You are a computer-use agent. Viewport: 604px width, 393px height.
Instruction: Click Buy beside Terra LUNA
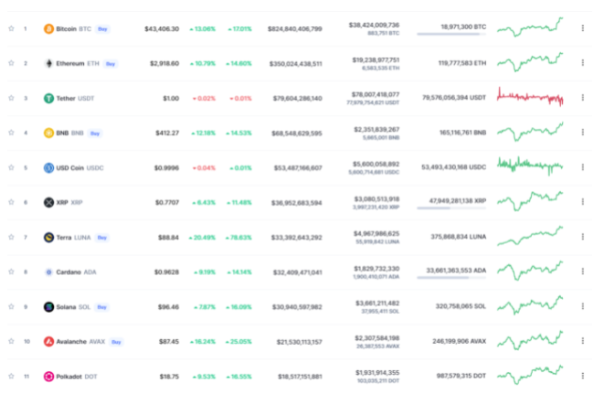[x=102, y=238]
